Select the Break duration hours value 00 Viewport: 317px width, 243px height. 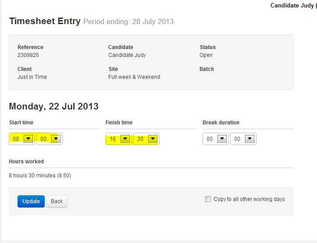(x=210, y=139)
